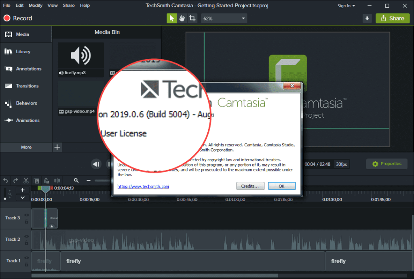Select the Crop tool
Image resolution: width=414 pixels, height=279 pixels.
click(192, 19)
